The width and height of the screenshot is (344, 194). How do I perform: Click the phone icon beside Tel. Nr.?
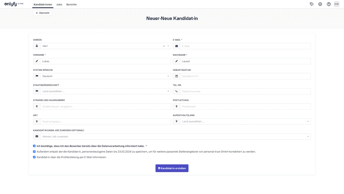(x=176, y=91)
